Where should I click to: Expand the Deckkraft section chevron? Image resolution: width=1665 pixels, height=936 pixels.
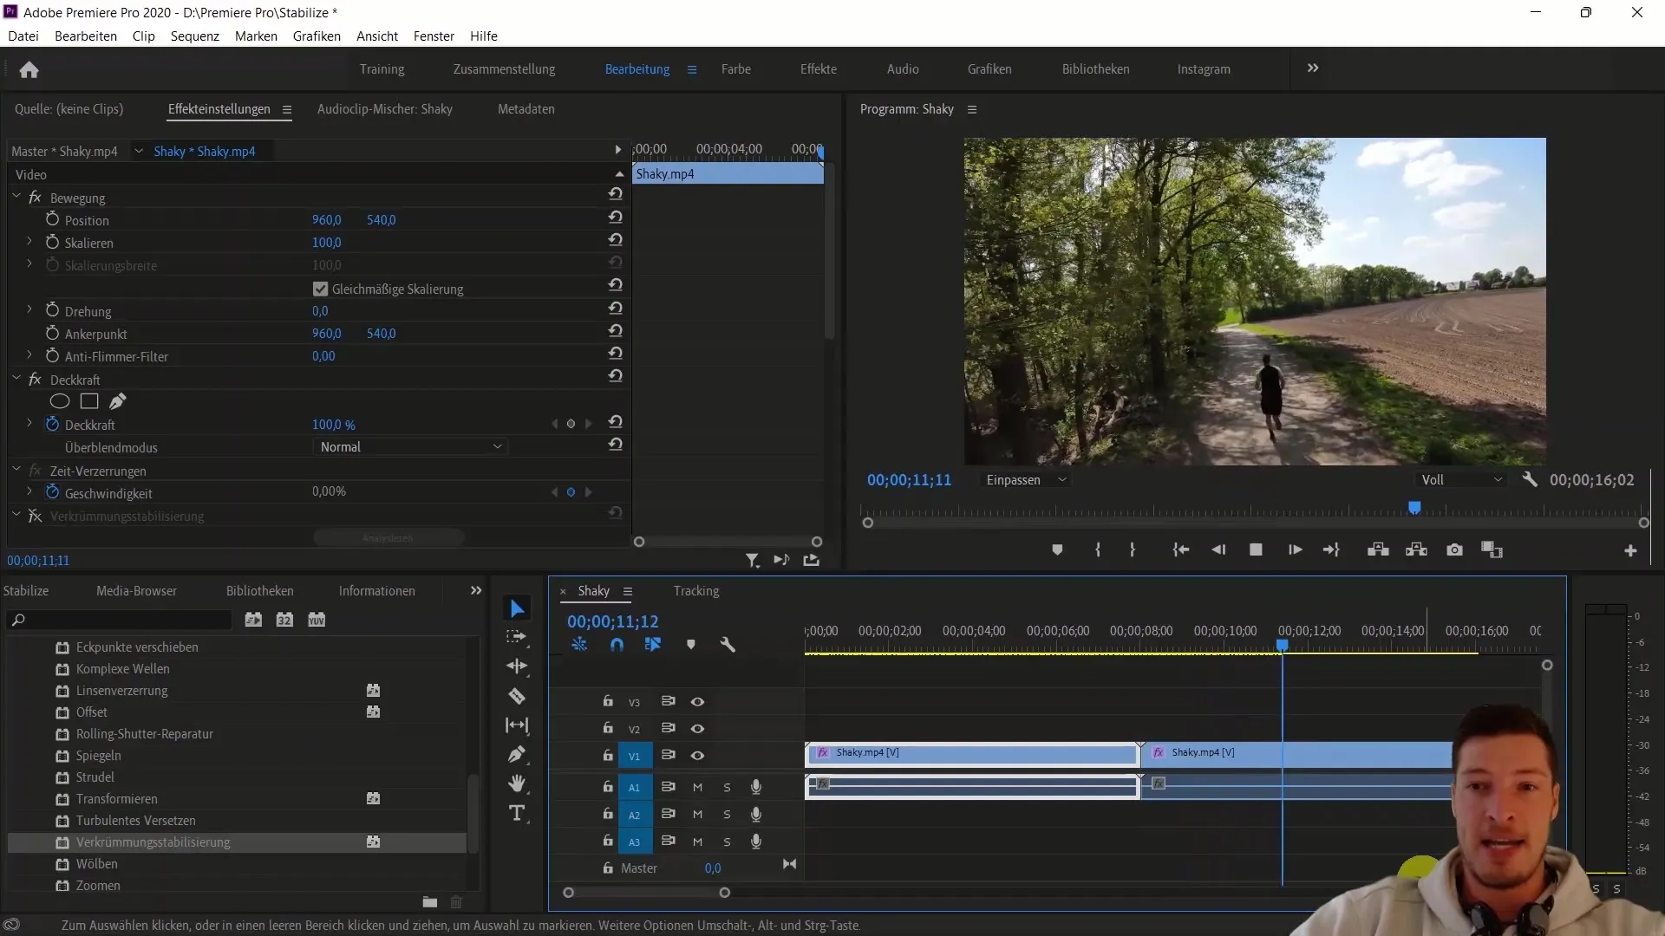tap(29, 424)
